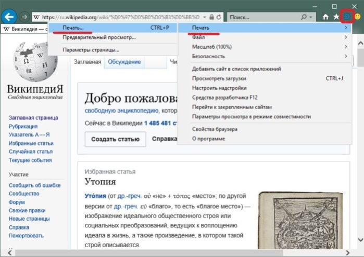This screenshot has width=364, height=257.
Task: Open Настроить надстройки menu item
Action: point(265,88)
